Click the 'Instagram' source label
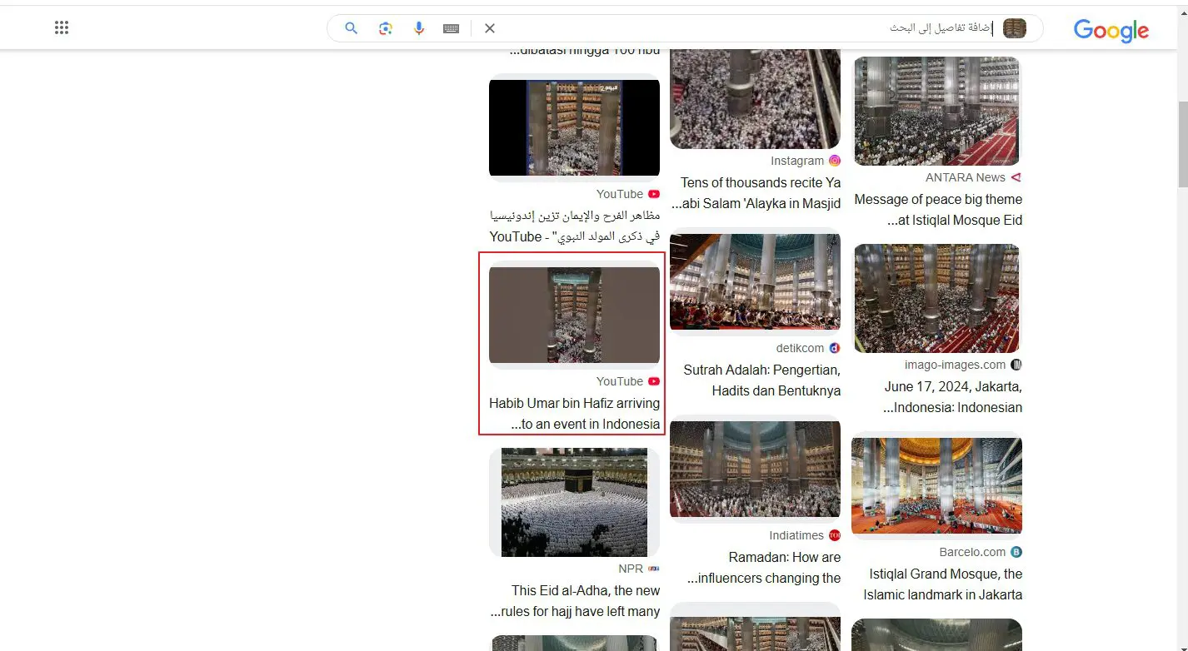 click(797, 161)
